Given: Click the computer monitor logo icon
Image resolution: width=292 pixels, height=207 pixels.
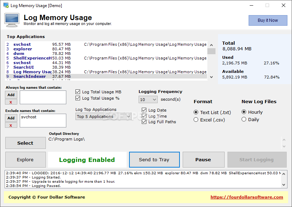Looking at the screenshot, I should click(x=12, y=20).
